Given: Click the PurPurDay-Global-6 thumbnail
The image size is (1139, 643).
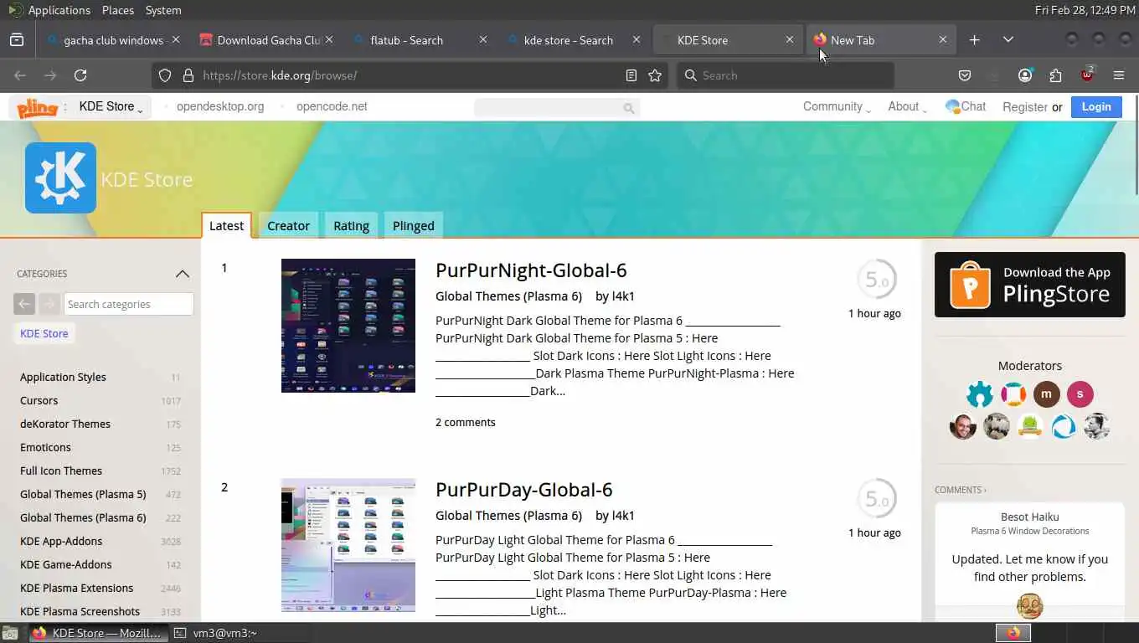Looking at the screenshot, I should tap(348, 545).
